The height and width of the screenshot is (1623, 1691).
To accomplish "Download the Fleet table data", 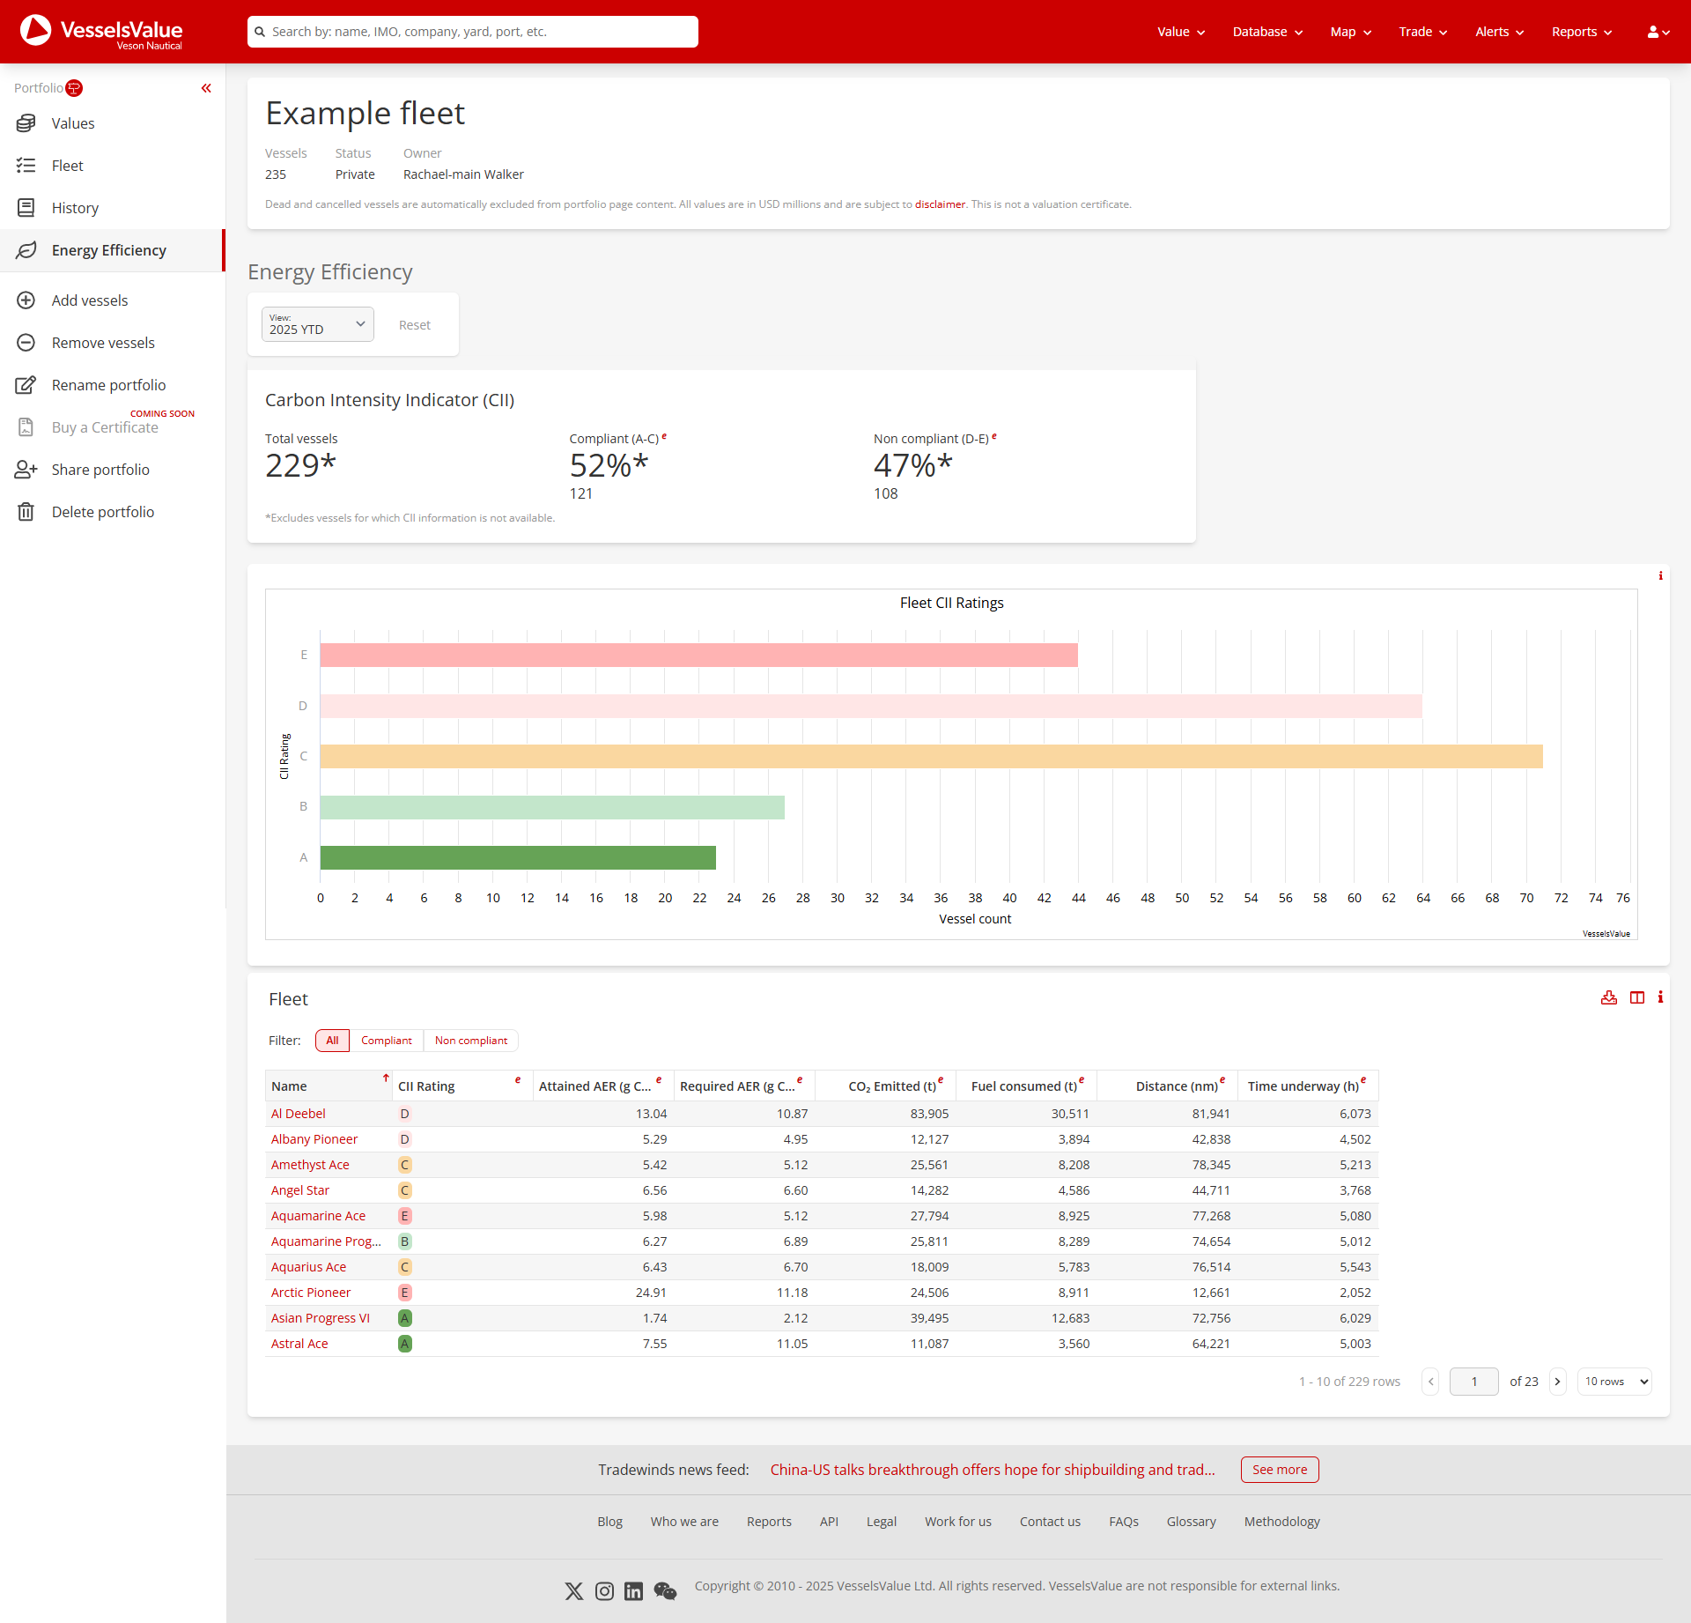I will tap(1609, 997).
